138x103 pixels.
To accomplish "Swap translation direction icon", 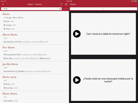I will tap(66, 4).
